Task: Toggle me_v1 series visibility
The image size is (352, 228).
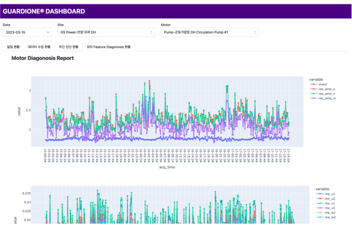Action: point(326,203)
